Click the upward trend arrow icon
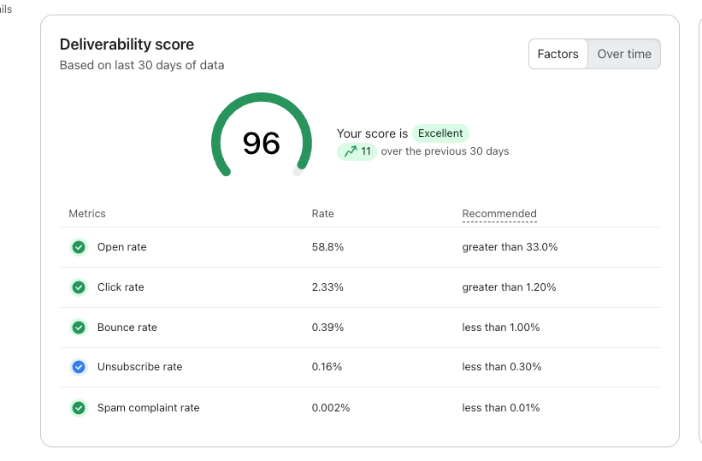Screen dimensions: 702x461 [x=350, y=151]
